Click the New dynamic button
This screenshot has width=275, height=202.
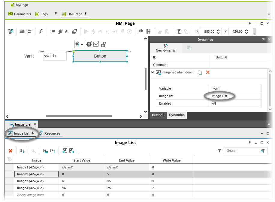click(x=165, y=48)
